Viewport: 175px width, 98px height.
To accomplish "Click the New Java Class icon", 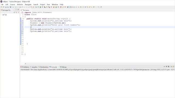I will 56,7.
